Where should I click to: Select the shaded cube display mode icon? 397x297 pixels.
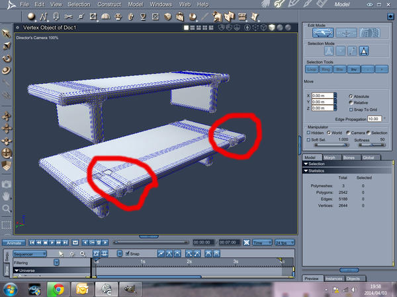(x=272, y=28)
